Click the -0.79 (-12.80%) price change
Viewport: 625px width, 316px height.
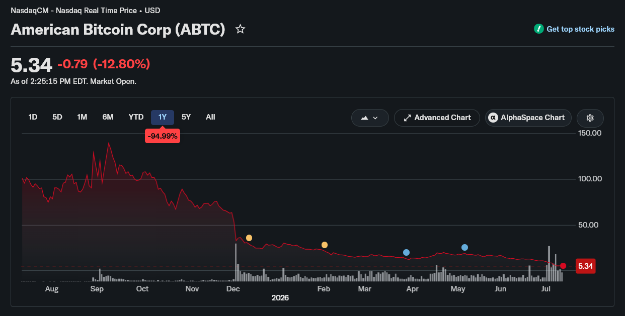point(104,64)
